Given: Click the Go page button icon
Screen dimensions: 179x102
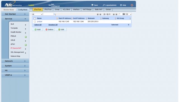Looking at the screenshot, I should 124,14.
